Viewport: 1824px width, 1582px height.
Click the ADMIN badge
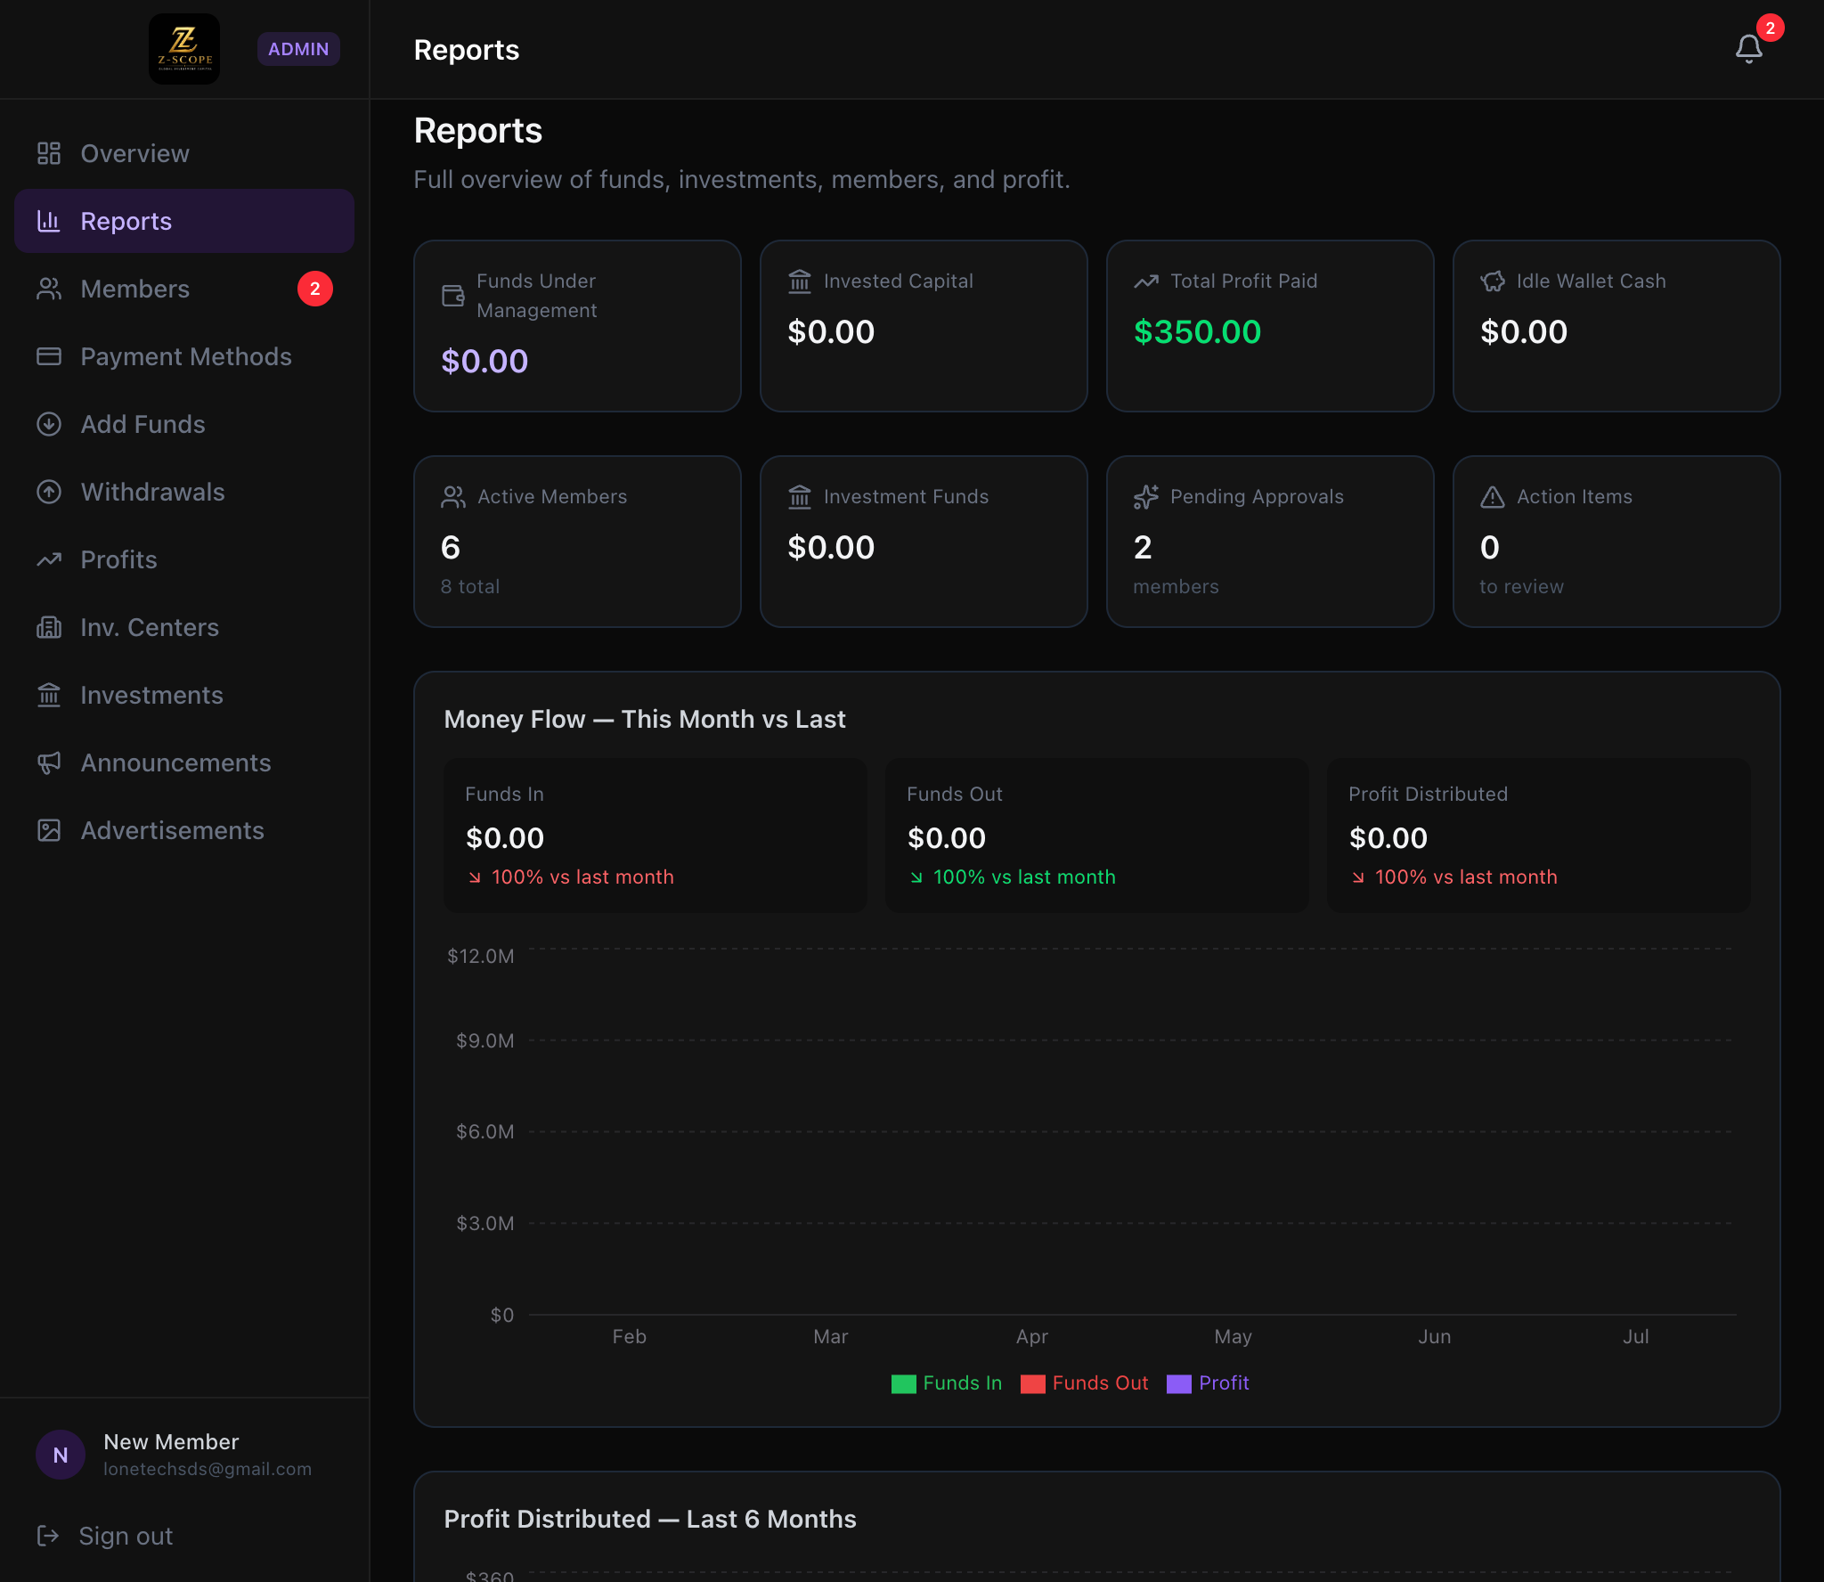(298, 49)
